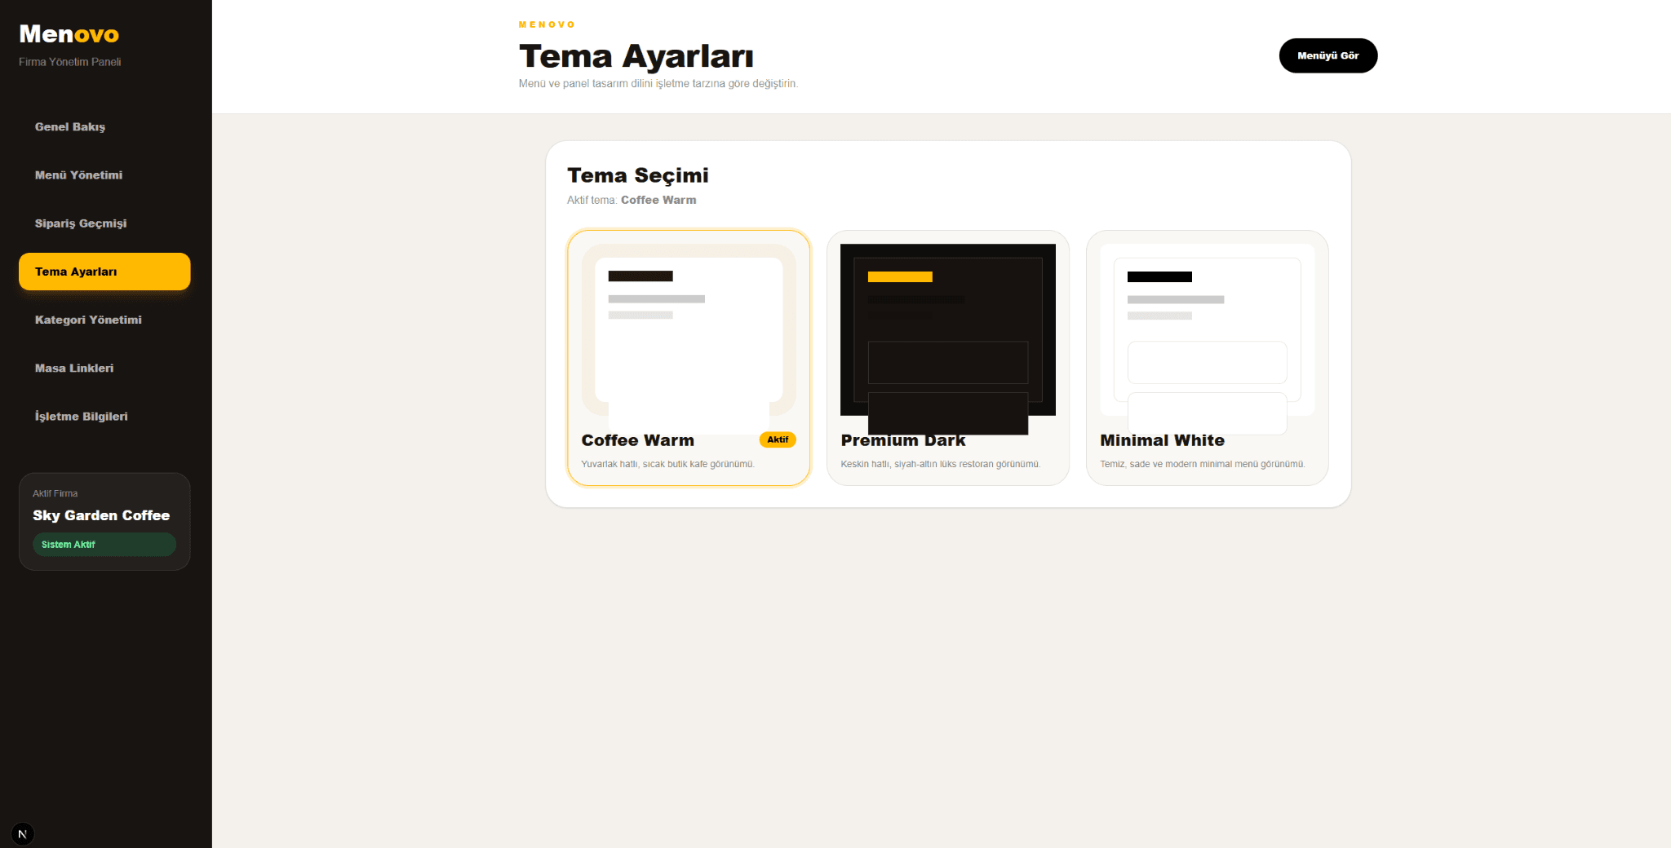Viewport: 1671px width, 848px height.
Task: Pick the Minimal White theme card
Action: pos(1207,358)
